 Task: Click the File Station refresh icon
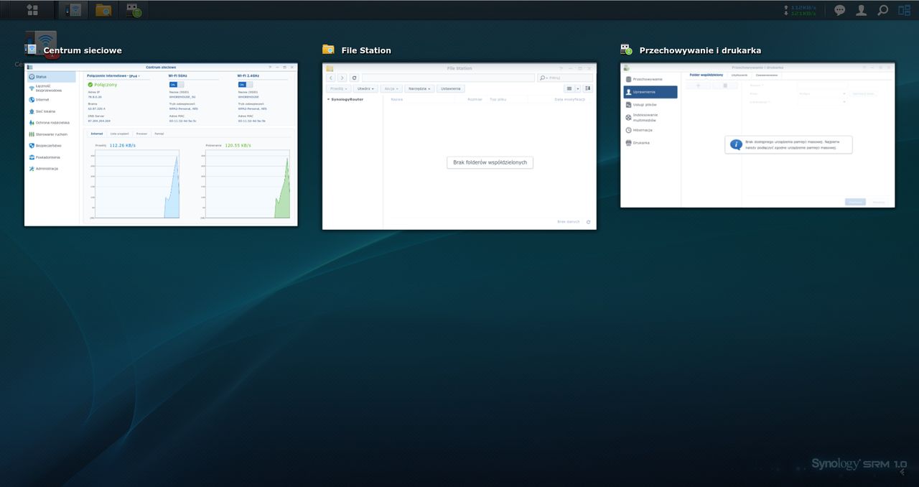click(x=354, y=78)
